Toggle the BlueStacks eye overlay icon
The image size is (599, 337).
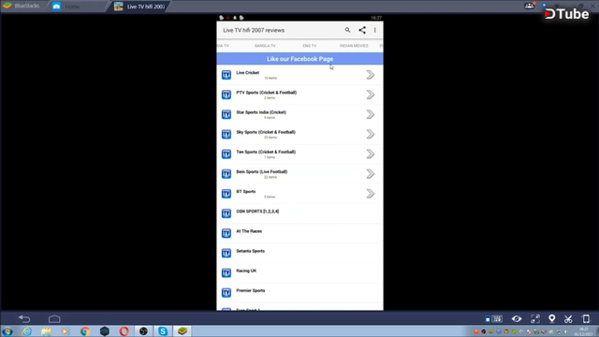tap(517, 318)
